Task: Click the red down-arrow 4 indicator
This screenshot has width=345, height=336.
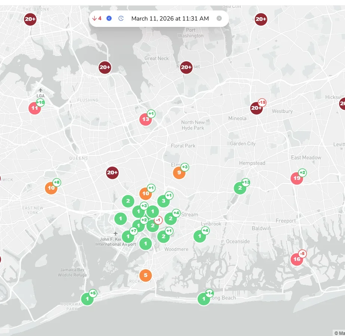Action: 97,18
